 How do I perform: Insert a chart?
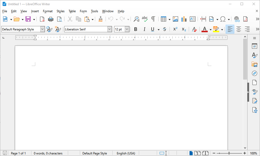[x=184, y=19]
